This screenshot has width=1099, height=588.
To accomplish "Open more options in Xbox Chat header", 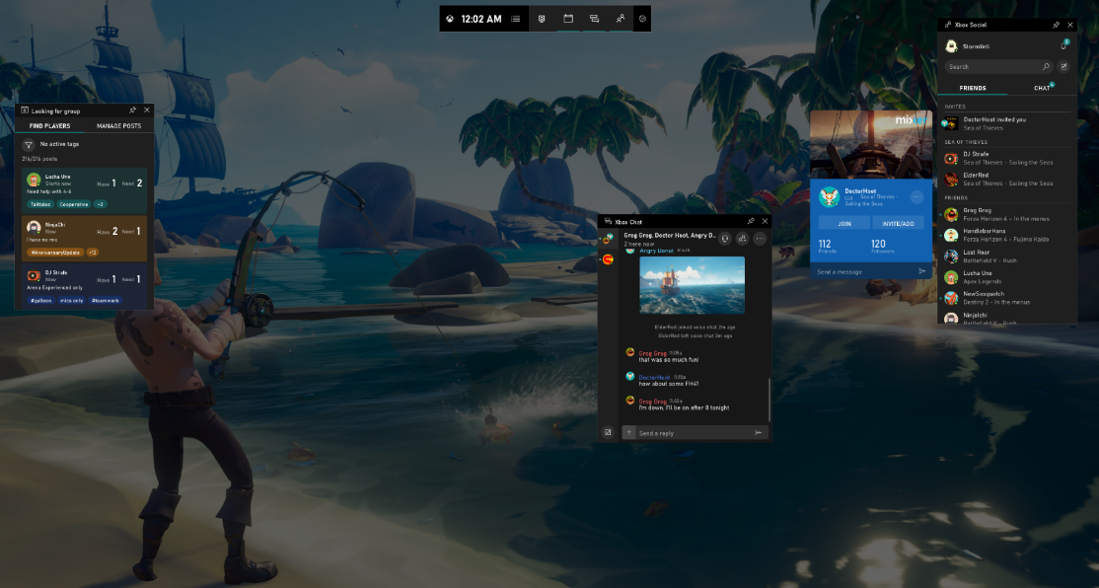I will click(x=760, y=239).
